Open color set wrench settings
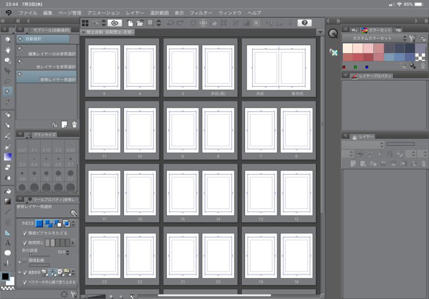The height and width of the screenshot is (299, 429). 412,38
